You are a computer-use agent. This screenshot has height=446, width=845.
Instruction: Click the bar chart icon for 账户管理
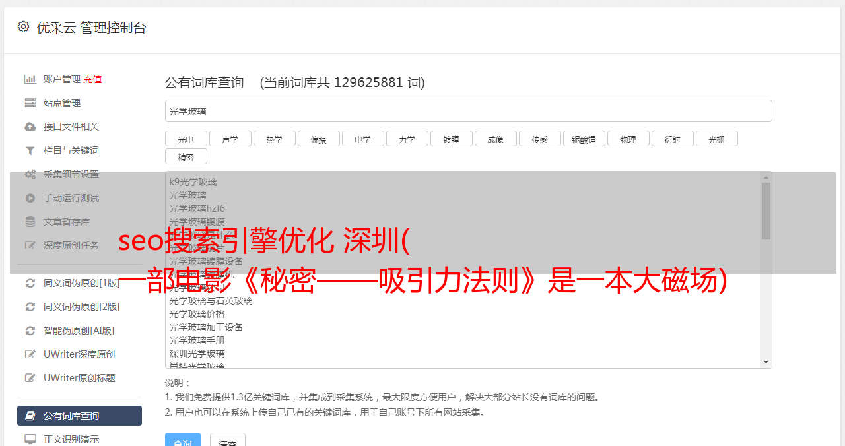pyautogui.click(x=30, y=79)
